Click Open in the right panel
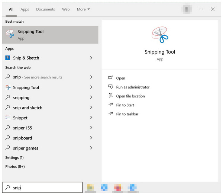 [120, 78]
